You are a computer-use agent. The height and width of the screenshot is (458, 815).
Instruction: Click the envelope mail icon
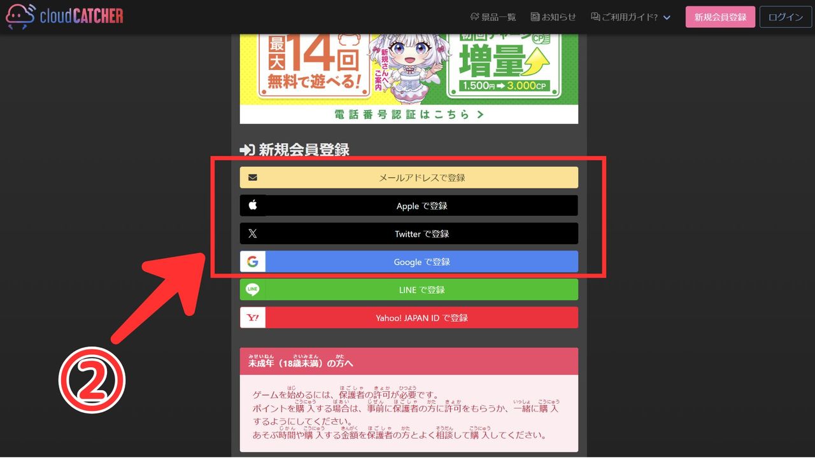[x=253, y=177]
